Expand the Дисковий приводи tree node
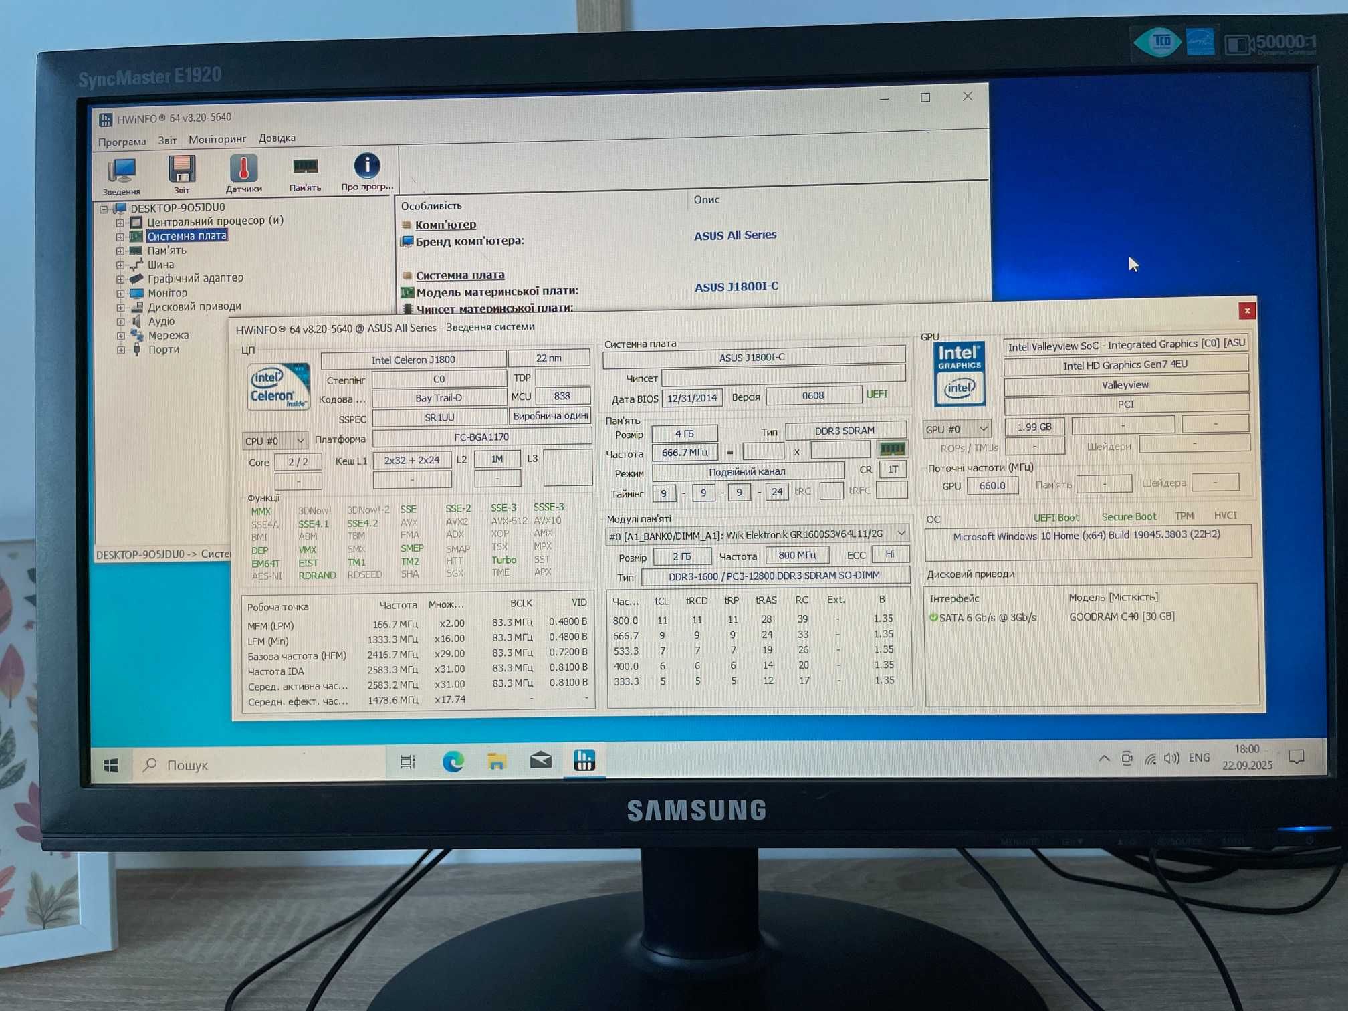The width and height of the screenshot is (1348, 1011). [120, 308]
